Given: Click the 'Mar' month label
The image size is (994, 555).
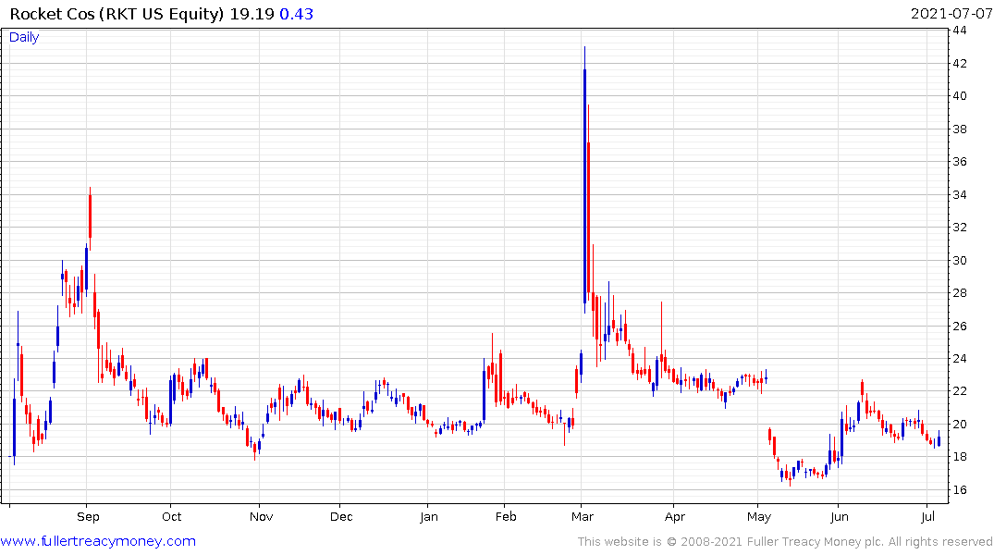Looking at the screenshot, I should pyautogui.click(x=582, y=516).
